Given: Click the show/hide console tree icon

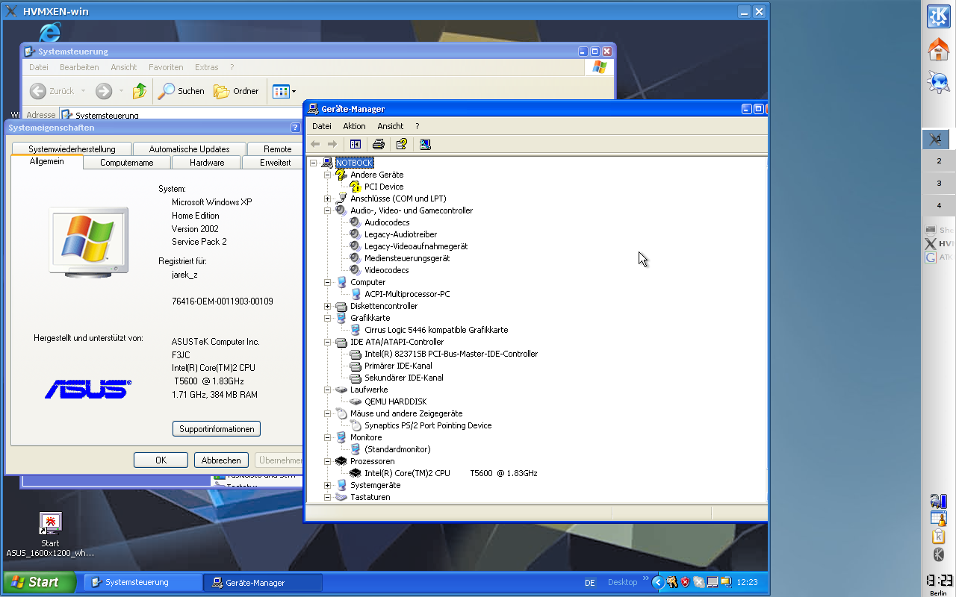Looking at the screenshot, I should pos(356,144).
